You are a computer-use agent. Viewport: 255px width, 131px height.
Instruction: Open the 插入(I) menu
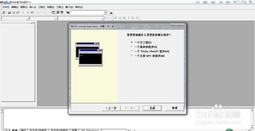point(33,7)
